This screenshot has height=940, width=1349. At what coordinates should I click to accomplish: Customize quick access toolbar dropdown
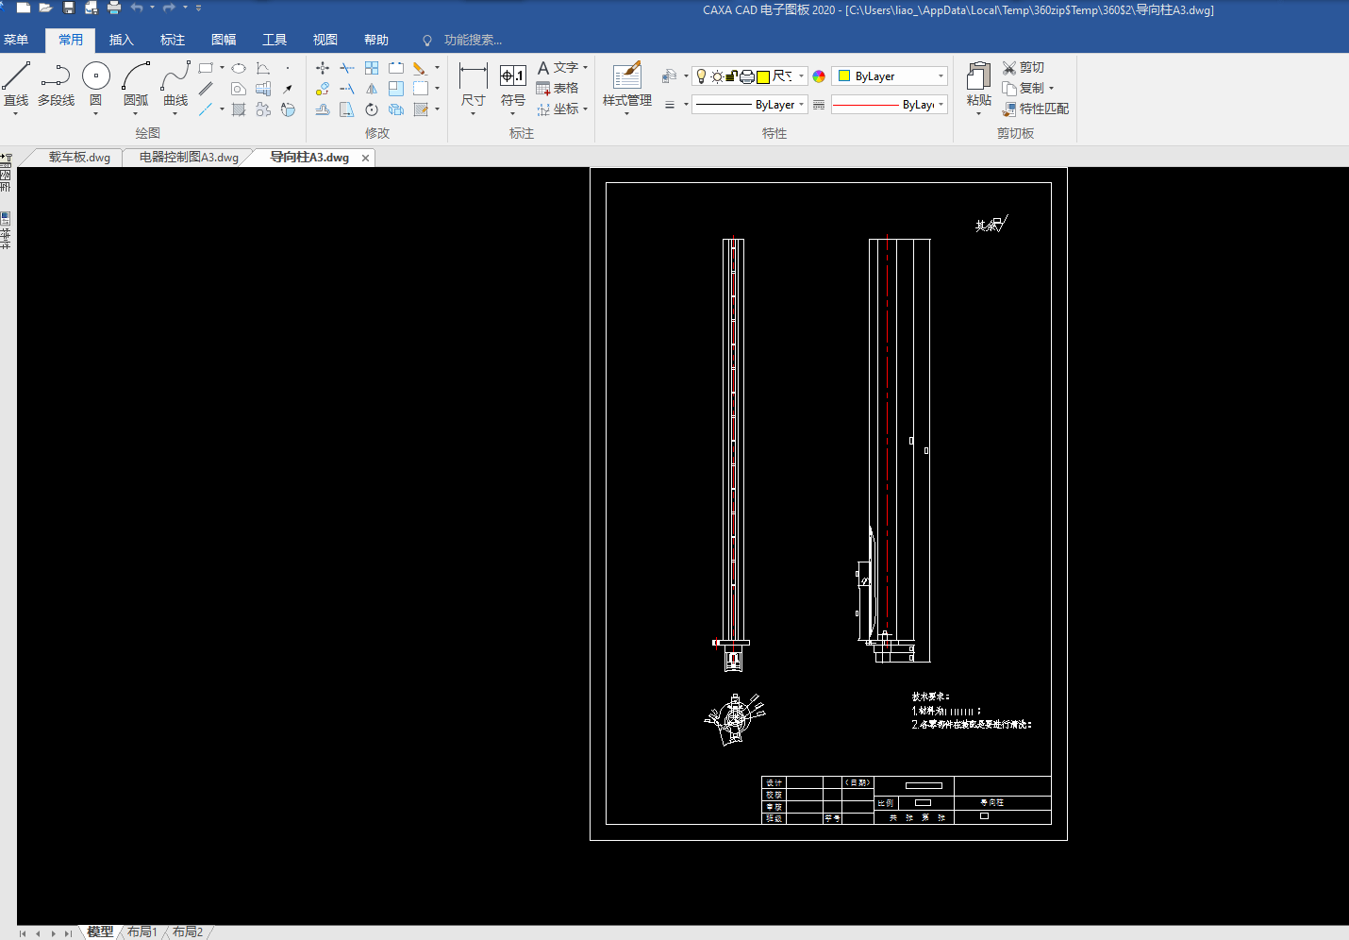[x=198, y=8]
